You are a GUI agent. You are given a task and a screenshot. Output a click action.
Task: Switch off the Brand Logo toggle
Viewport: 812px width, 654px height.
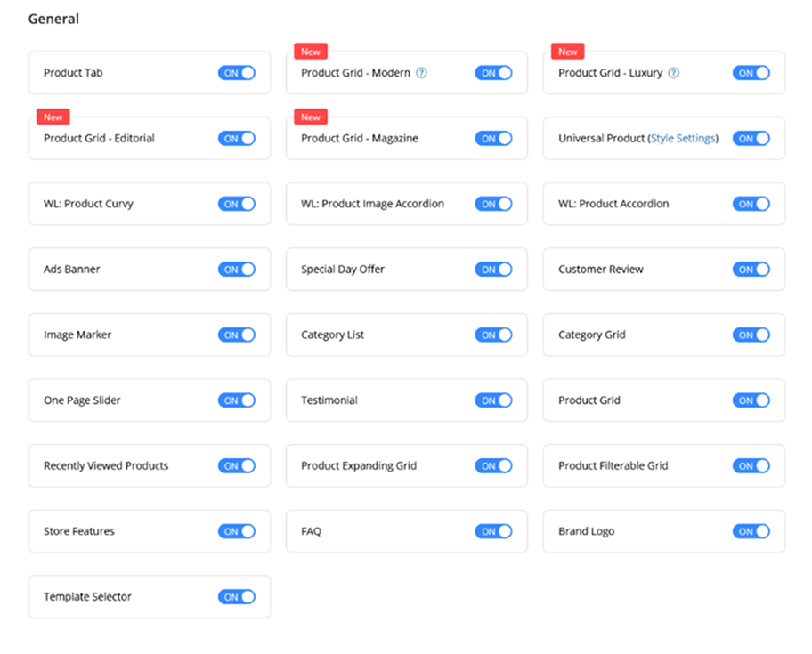(751, 531)
